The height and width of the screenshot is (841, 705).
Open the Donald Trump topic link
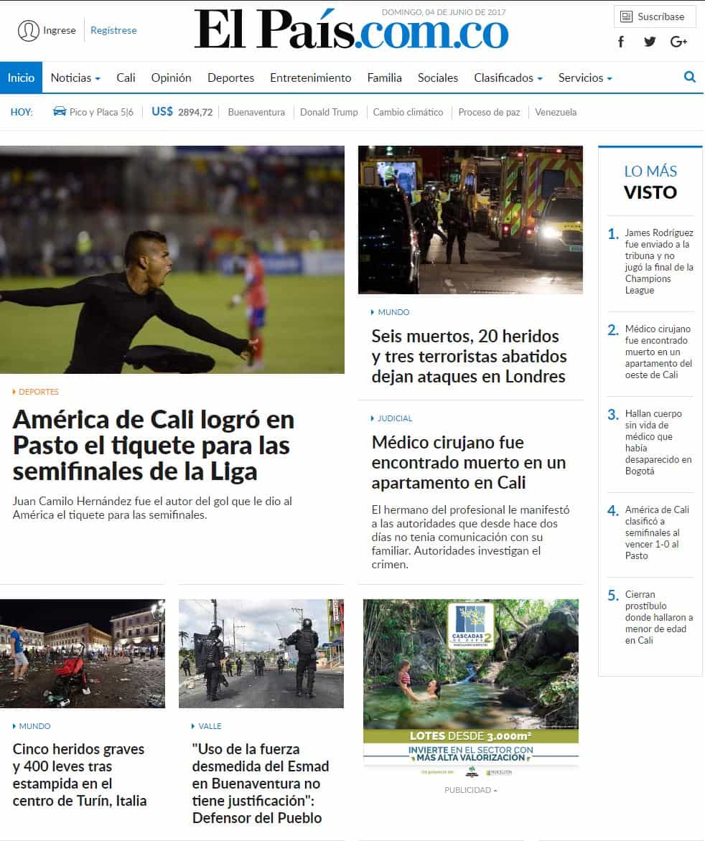pos(329,112)
